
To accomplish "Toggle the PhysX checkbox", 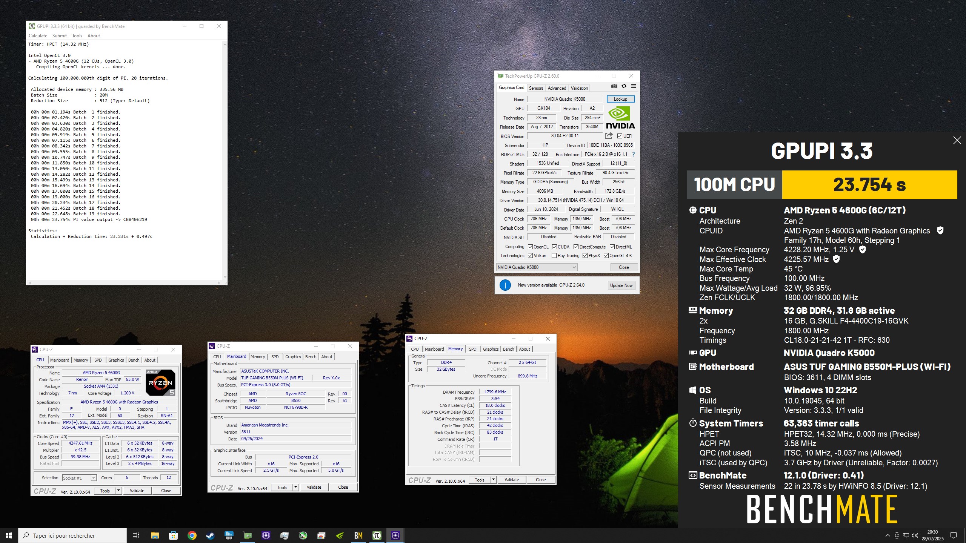I will coord(585,256).
